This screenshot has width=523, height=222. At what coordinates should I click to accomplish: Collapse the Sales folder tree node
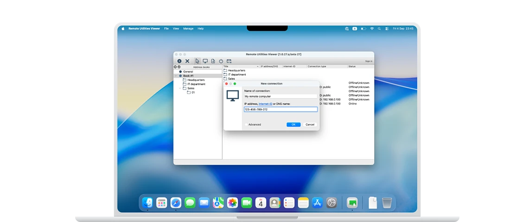[x=180, y=88]
